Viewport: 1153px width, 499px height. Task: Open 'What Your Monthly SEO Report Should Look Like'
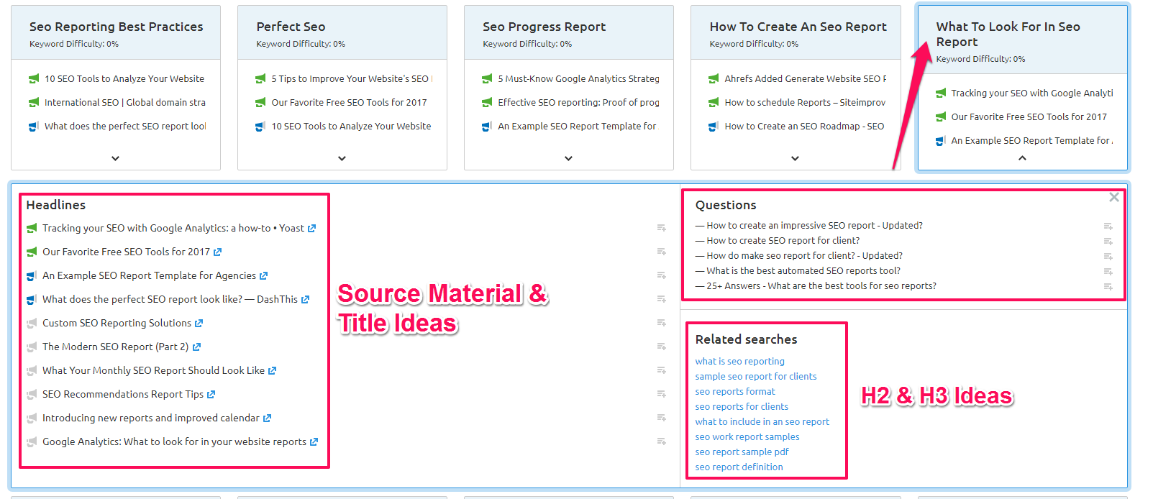(153, 371)
